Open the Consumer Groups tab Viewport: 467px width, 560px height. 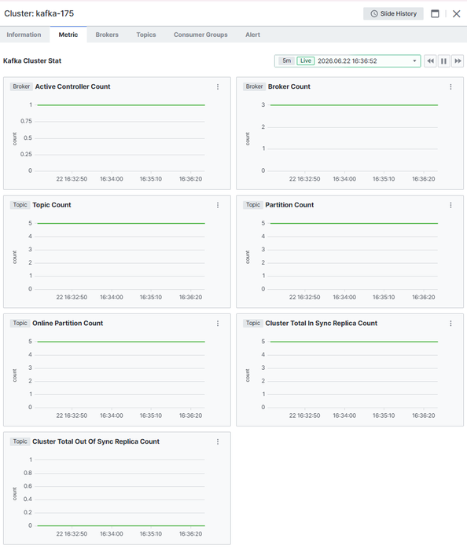[x=200, y=35]
